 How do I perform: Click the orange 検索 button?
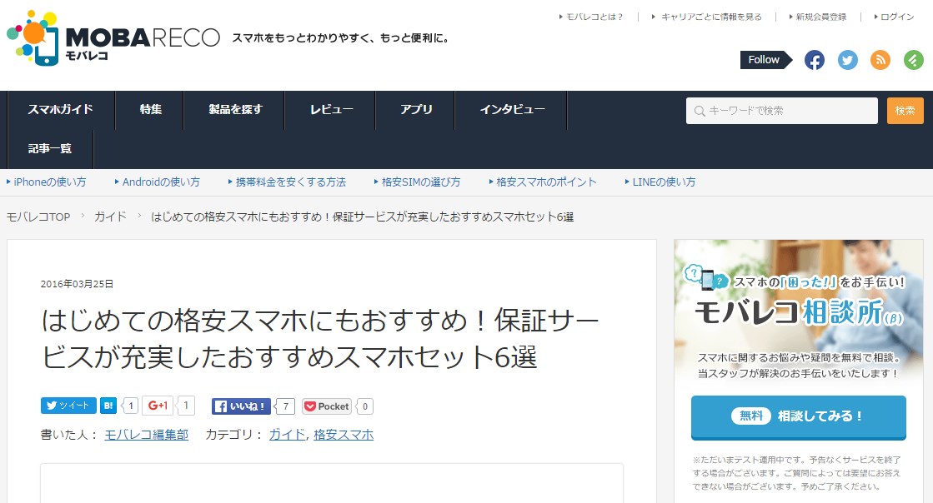tap(905, 111)
